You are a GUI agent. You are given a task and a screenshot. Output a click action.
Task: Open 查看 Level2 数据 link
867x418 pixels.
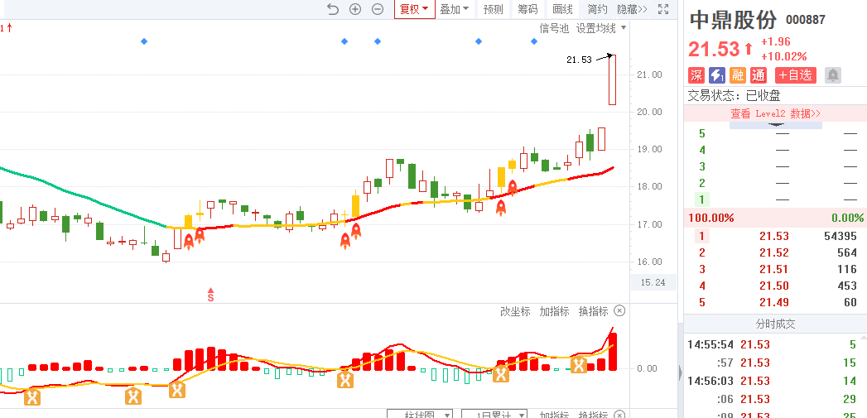coord(775,113)
